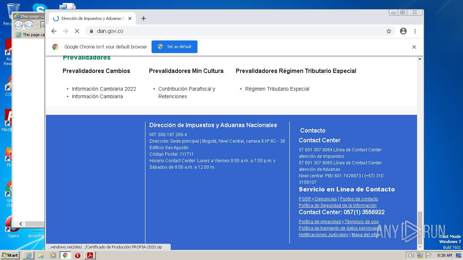This screenshot has width=463, height=260.
Task: Click the page scrollbar up arrow
Action: [x=420, y=59]
